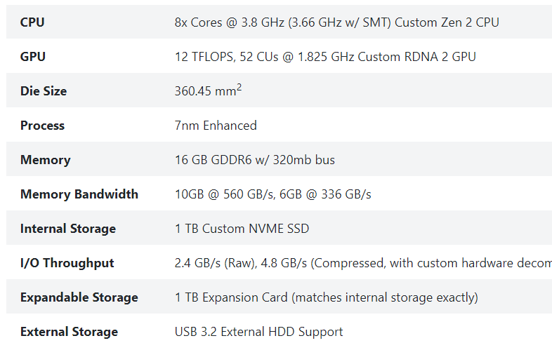Select the GPU row label
552x343 pixels.
33,57
